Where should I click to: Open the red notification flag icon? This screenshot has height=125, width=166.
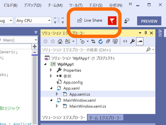pos(112,21)
